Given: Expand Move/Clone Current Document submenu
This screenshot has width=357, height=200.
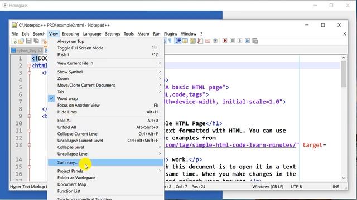Looking at the screenshot, I should point(105,85).
